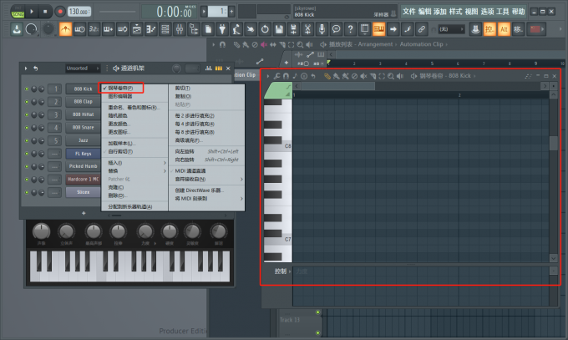Viewport: 568px width, 340px height.
Task: Open the Unsorted channel filter dropdown
Action: [83, 69]
